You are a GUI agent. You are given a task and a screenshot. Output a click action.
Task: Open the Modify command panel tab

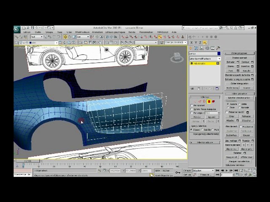point(196,48)
